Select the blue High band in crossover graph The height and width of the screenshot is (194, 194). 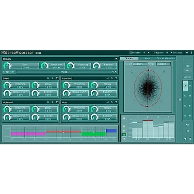(111, 130)
